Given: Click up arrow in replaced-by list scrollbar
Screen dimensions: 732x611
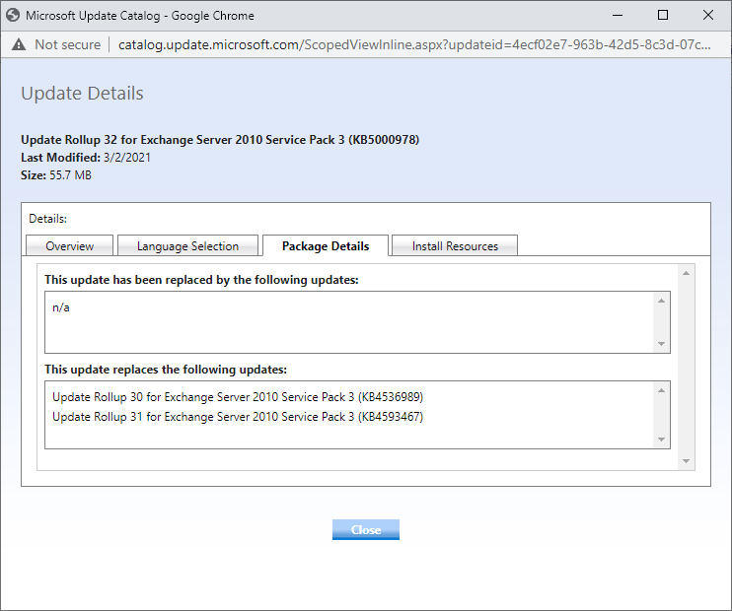Looking at the screenshot, I should [661, 301].
